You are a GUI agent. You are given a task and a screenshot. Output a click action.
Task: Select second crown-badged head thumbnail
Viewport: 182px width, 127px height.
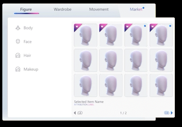(x=111, y=35)
